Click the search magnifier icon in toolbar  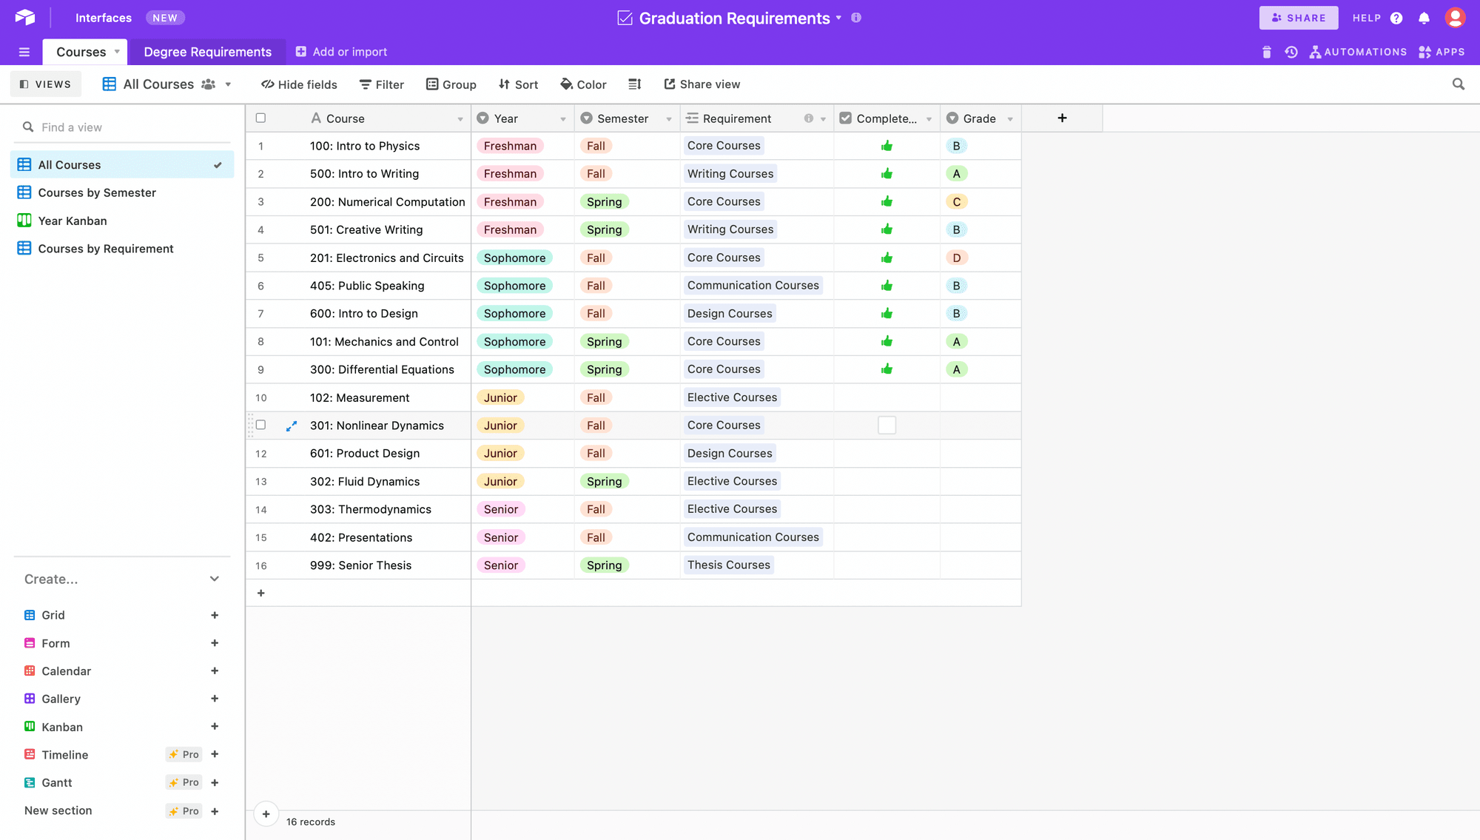point(1458,84)
